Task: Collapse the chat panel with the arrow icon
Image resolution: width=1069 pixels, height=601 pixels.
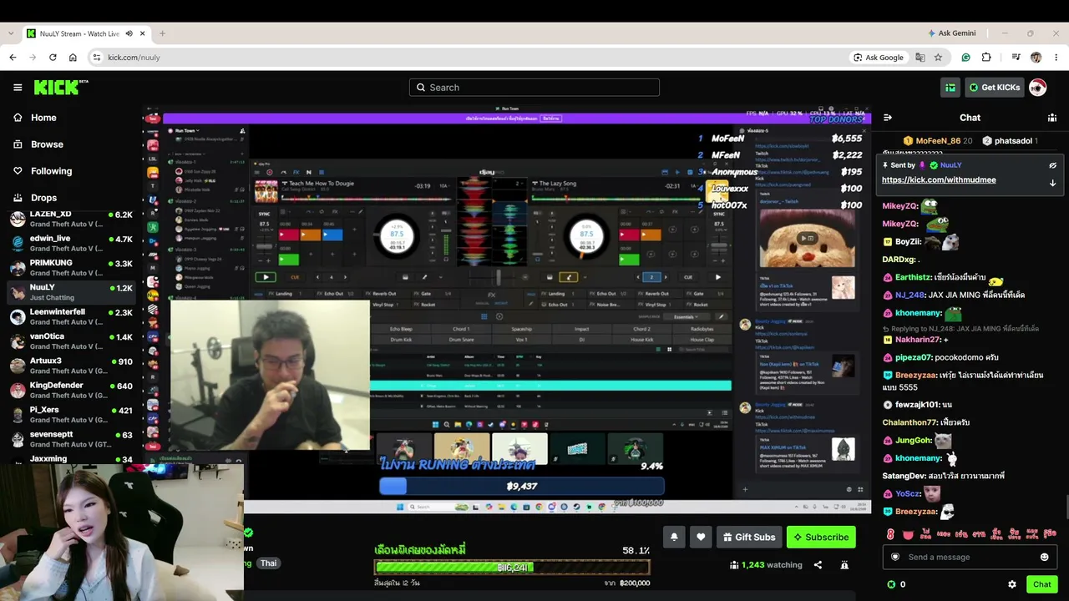Action: 888,118
